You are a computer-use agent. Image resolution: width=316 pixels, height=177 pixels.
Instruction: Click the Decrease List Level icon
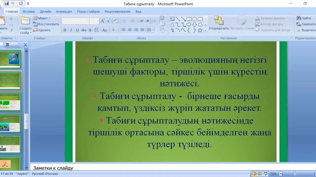click(x=142, y=21)
